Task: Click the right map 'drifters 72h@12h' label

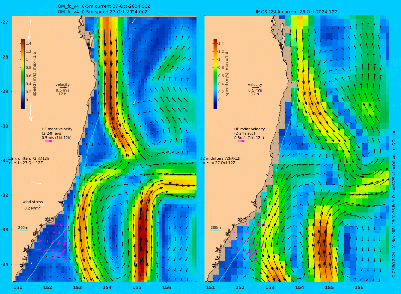Action: coord(225,158)
